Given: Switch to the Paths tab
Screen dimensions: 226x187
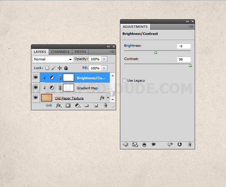Looking at the screenshot, I should [x=80, y=52].
